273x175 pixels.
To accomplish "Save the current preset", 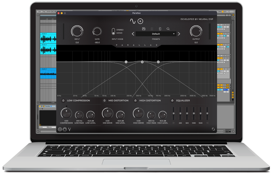I will point(144,29).
